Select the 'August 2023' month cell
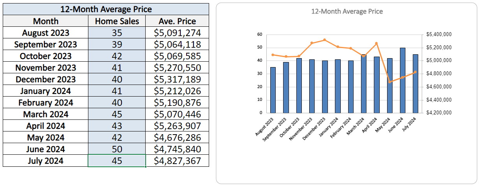Image resolution: width=479 pixels, height=185 pixels. pyautogui.click(x=46, y=33)
